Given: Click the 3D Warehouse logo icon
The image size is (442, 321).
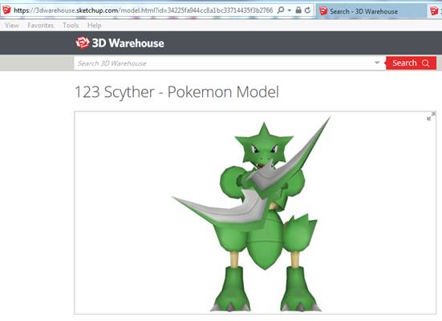Looking at the screenshot, I should (x=83, y=42).
